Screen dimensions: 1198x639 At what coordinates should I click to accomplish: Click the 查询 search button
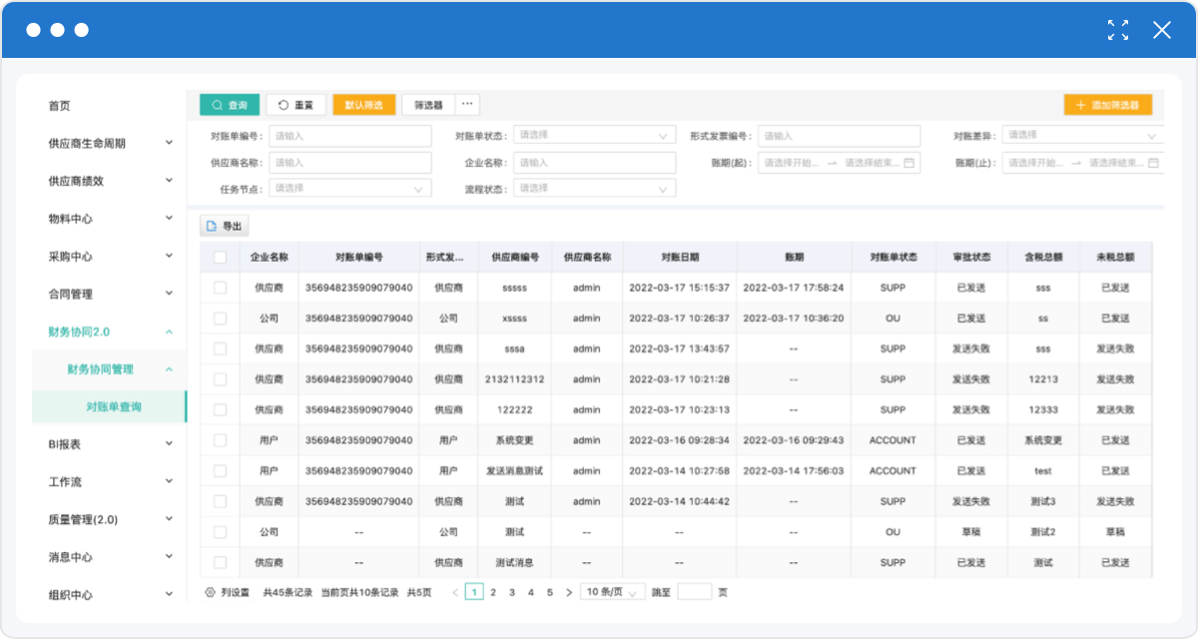(x=230, y=105)
